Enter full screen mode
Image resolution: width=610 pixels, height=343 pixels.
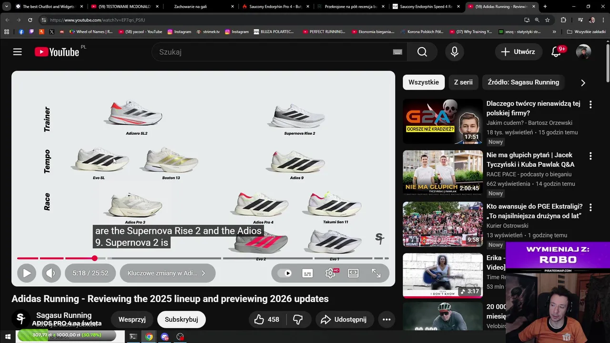pyautogui.click(x=376, y=273)
